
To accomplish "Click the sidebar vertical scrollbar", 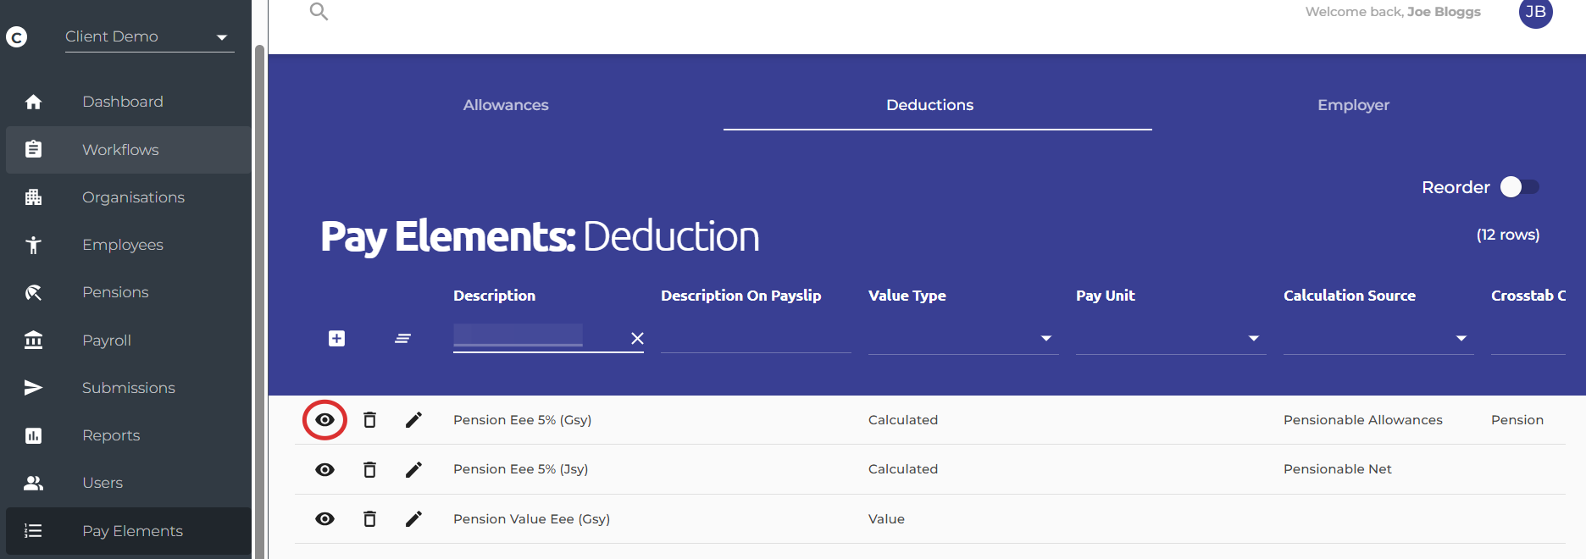I will (x=259, y=301).
